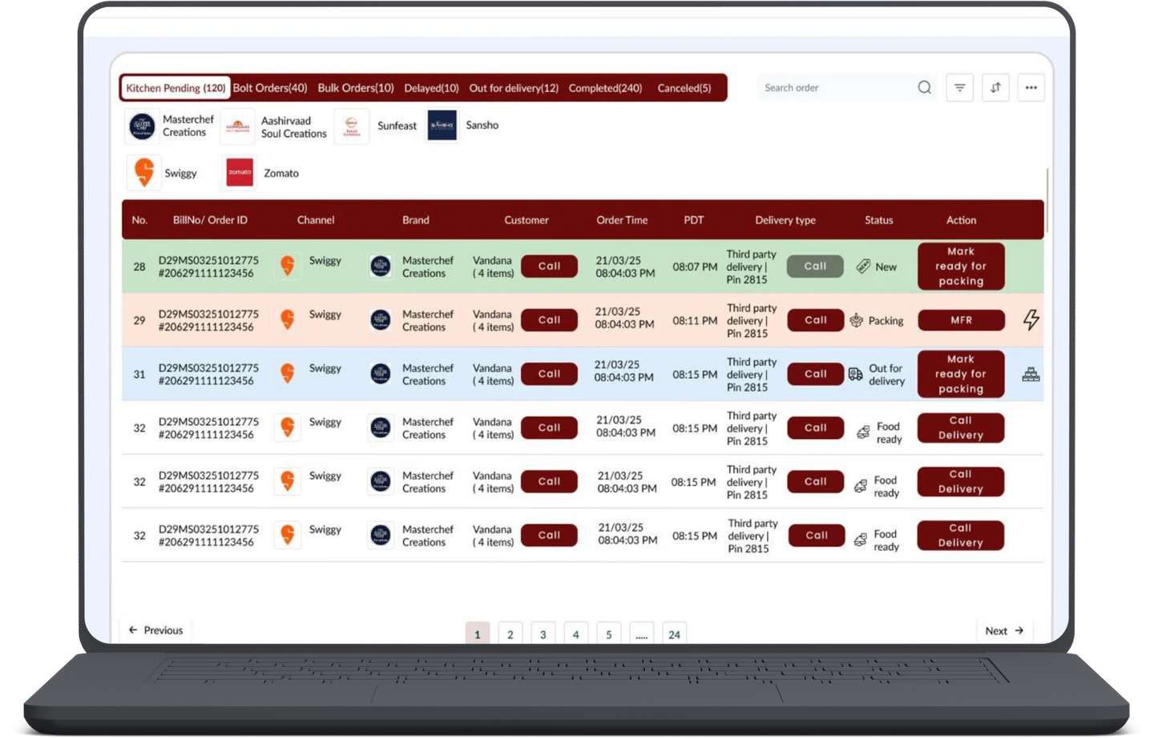The image size is (1154, 739).
Task: Click the Sansho brand logo
Action: coord(442,125)
